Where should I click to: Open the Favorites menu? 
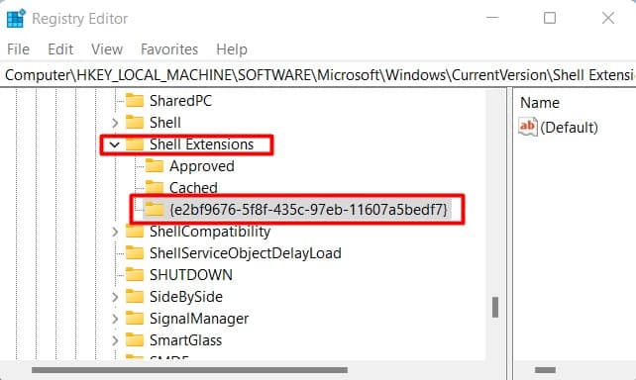[169, 49]
